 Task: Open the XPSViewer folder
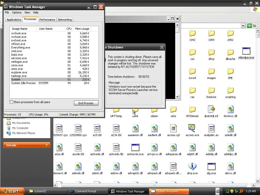pos(192,109)
